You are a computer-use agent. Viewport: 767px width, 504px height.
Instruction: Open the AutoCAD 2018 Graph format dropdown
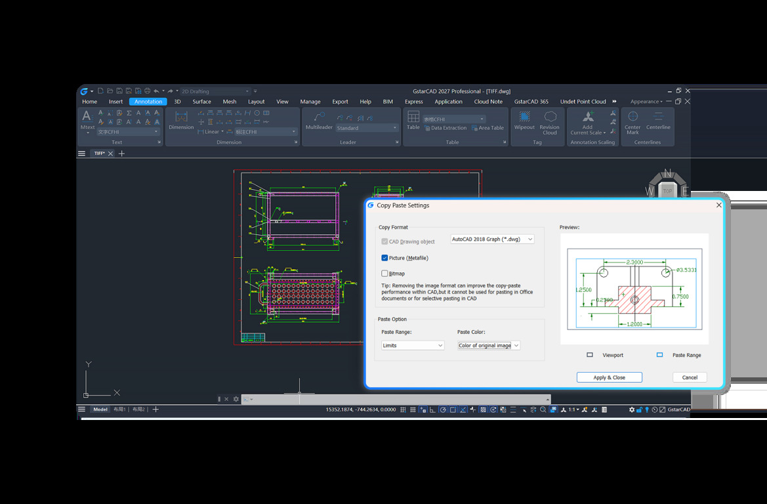point(492,240)
